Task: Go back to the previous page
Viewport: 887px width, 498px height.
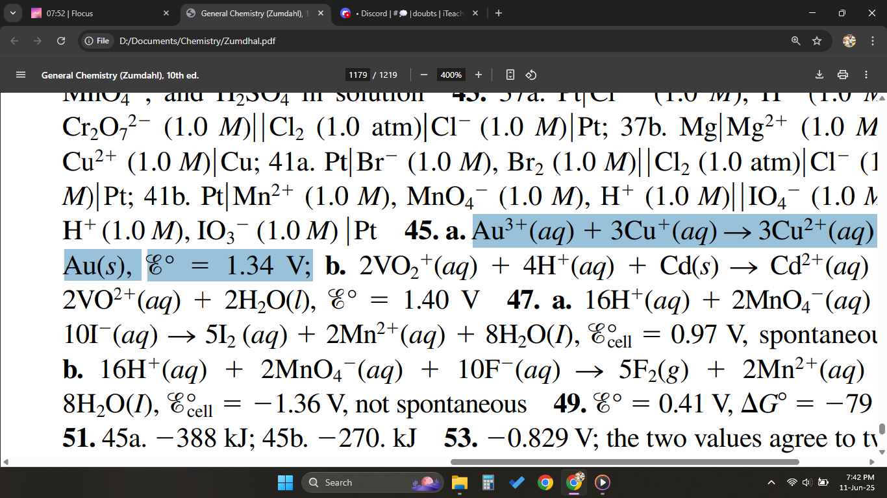Action: (16, 41)
